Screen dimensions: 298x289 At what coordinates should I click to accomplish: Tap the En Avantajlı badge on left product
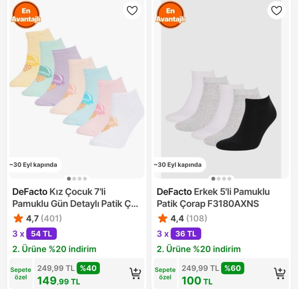(26, 15)
